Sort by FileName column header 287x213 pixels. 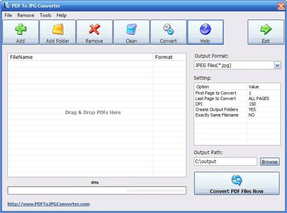tap(80, 57)
